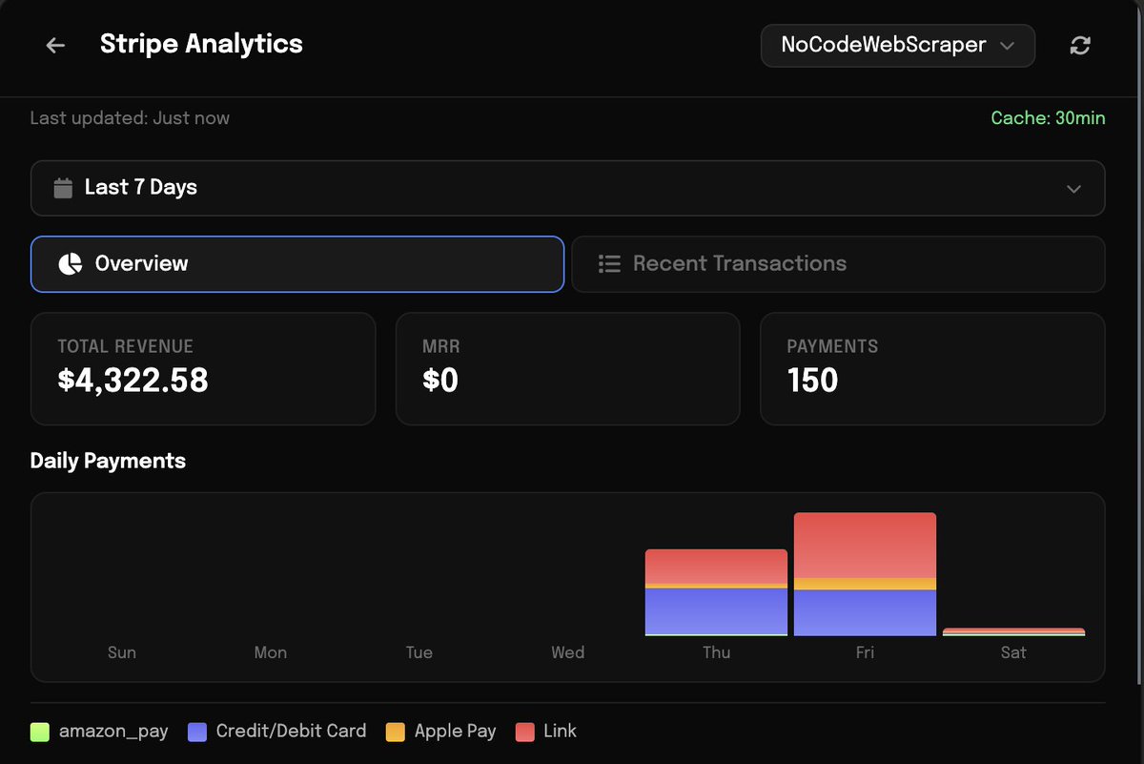The image size is (1144, 764).
Task: Click the Wed axis label
Action: coord(568,652)
